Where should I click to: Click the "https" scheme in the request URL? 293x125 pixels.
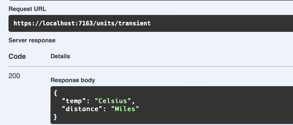(21, 23)
